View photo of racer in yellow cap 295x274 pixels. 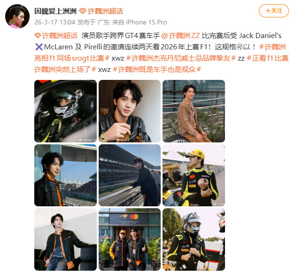(194, 175)
